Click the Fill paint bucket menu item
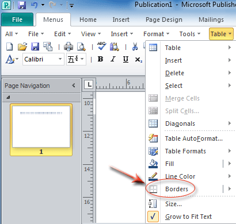This screenshot has width=236, height=224. coord(184,164)
